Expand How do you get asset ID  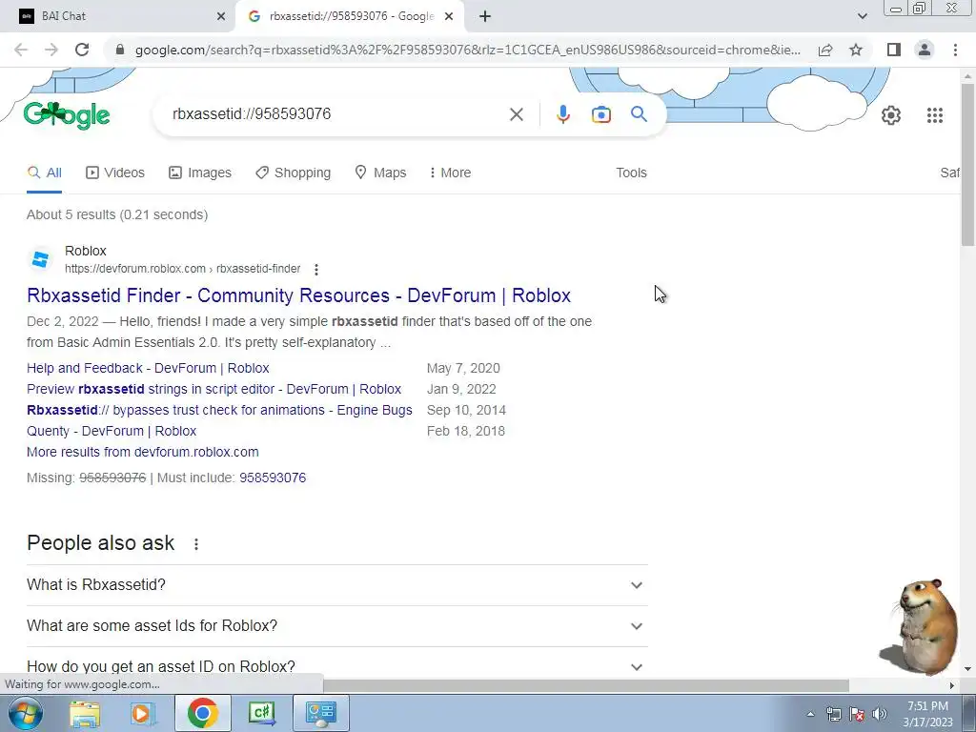[336, 666]
